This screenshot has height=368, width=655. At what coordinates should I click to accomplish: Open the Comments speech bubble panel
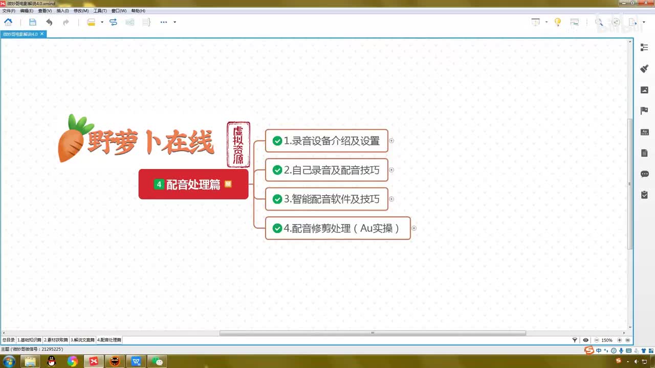coord(644,174)
